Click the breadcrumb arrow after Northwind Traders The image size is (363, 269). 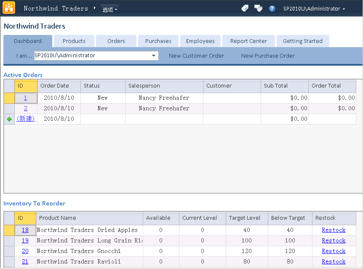pyautogui.click(x=94, y=8)
